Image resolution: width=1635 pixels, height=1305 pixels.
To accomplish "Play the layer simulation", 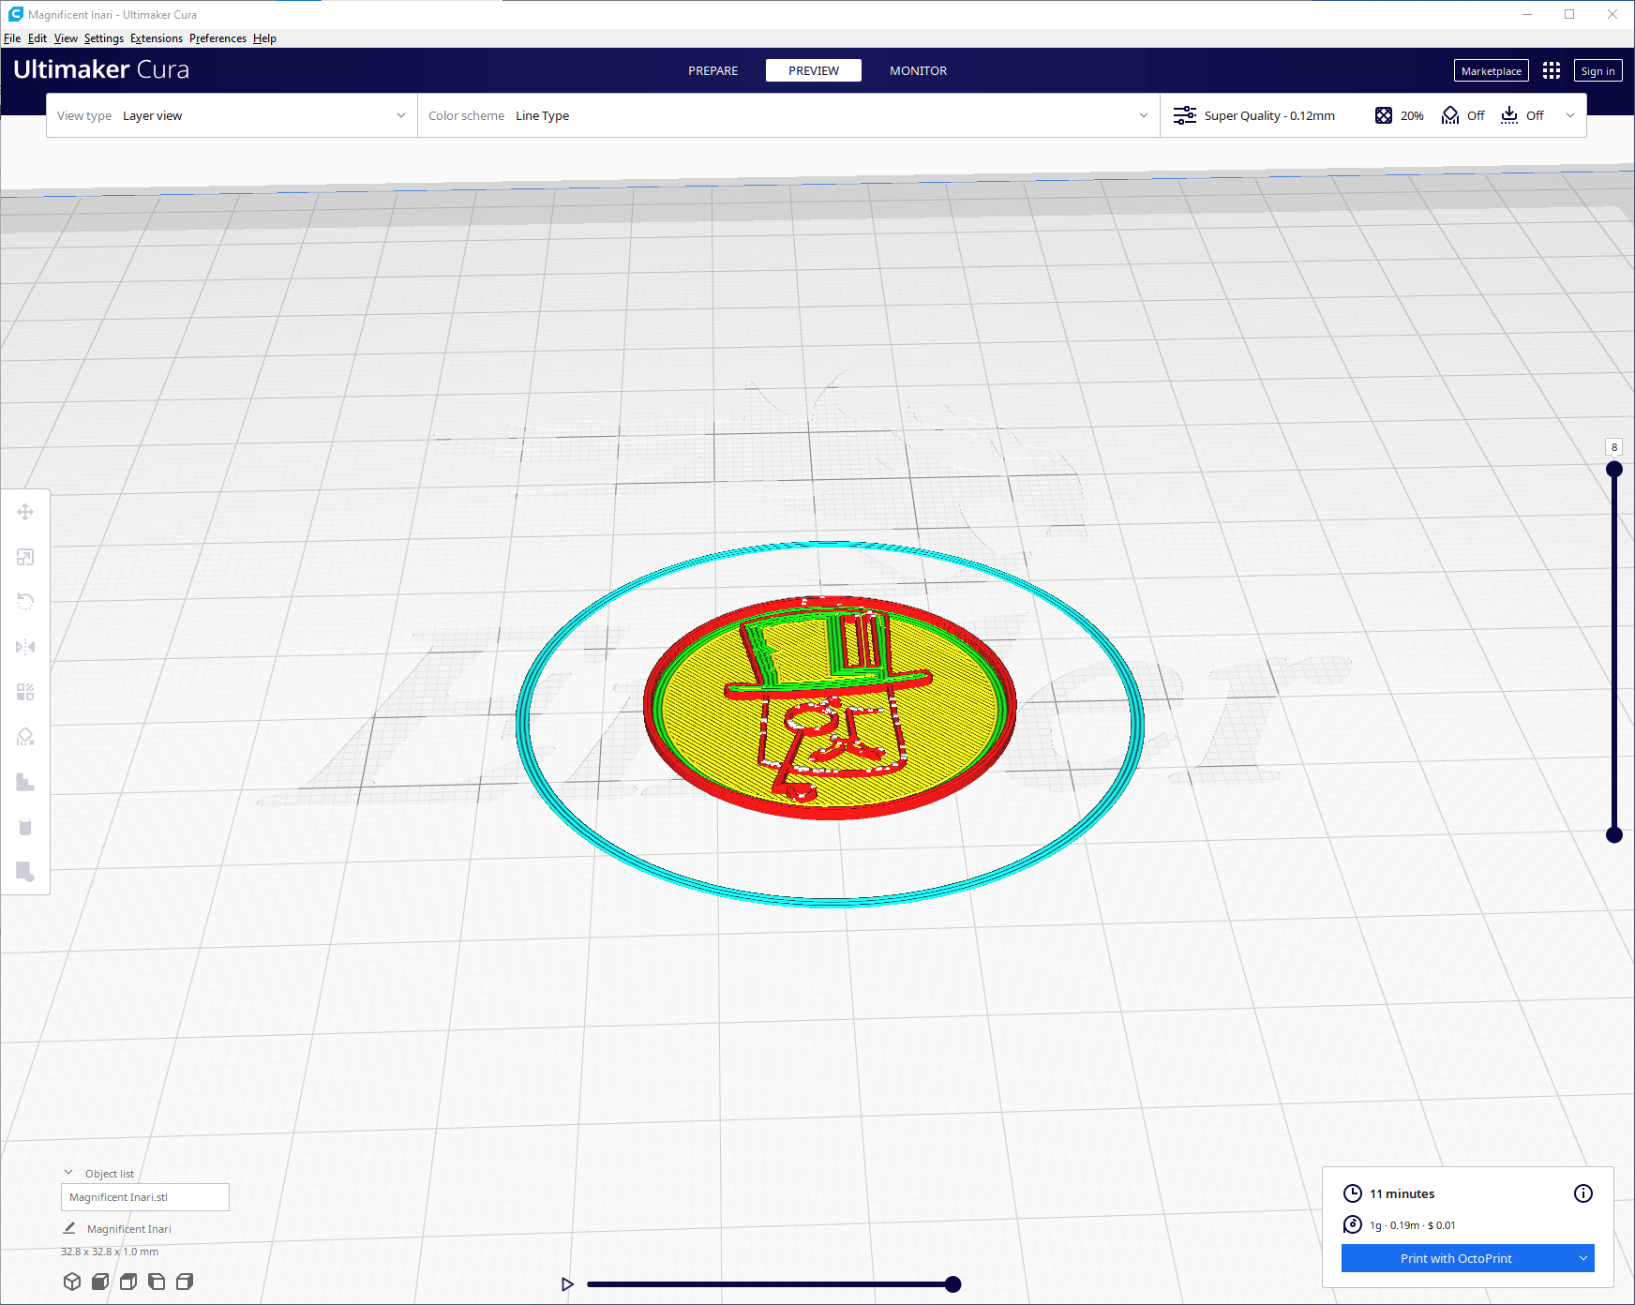I will tap(567, 1284).
